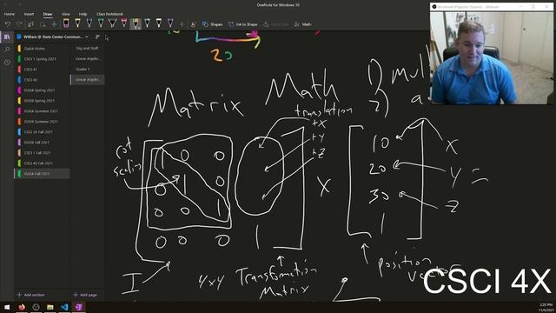The height and width of the screenshot is (313, 556).
Task: Select the wide black highlighter pen
Action: (112, 23)
